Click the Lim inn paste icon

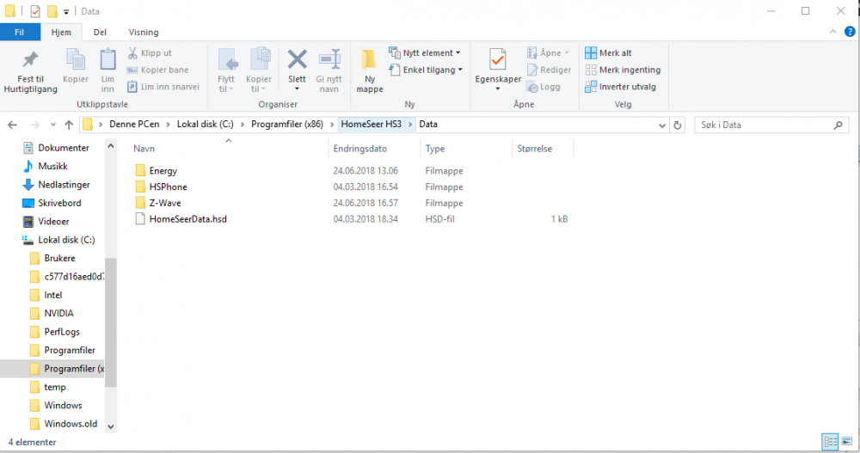click(107, 62)
